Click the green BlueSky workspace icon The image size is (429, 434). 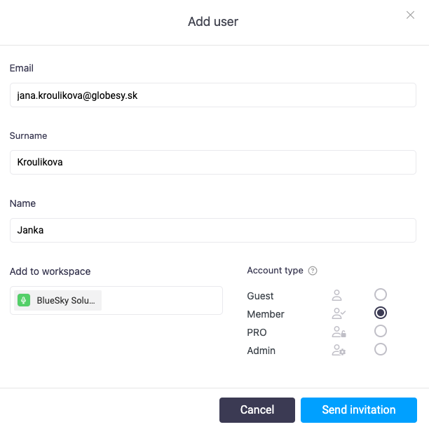point(24,301)
